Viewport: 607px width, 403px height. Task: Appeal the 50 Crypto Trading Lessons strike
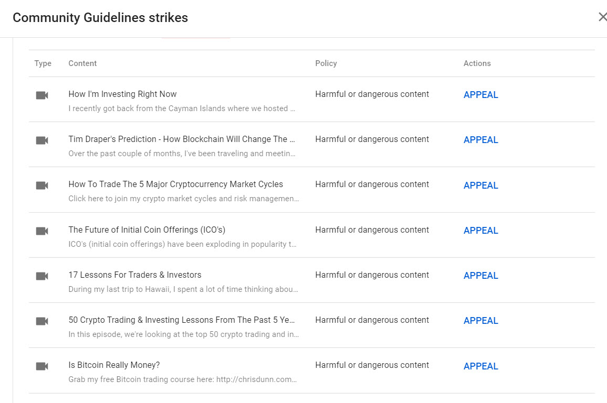point(480,321)
